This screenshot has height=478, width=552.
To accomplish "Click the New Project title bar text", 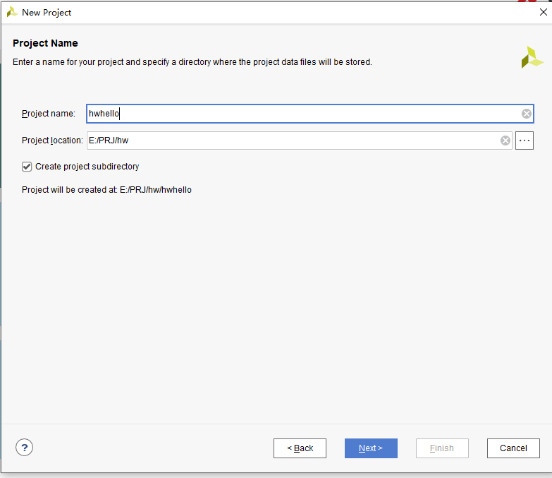I will pyautogui.click(x=47, y=13).
